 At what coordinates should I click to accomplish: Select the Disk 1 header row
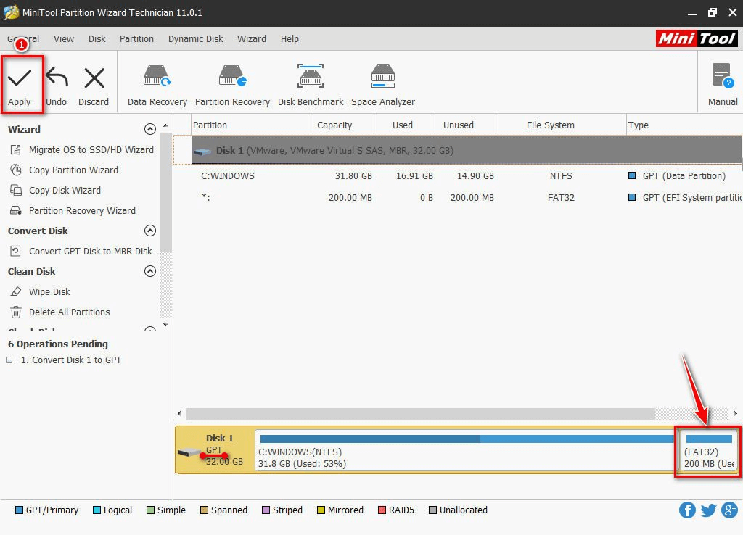(x=467, y=151)
